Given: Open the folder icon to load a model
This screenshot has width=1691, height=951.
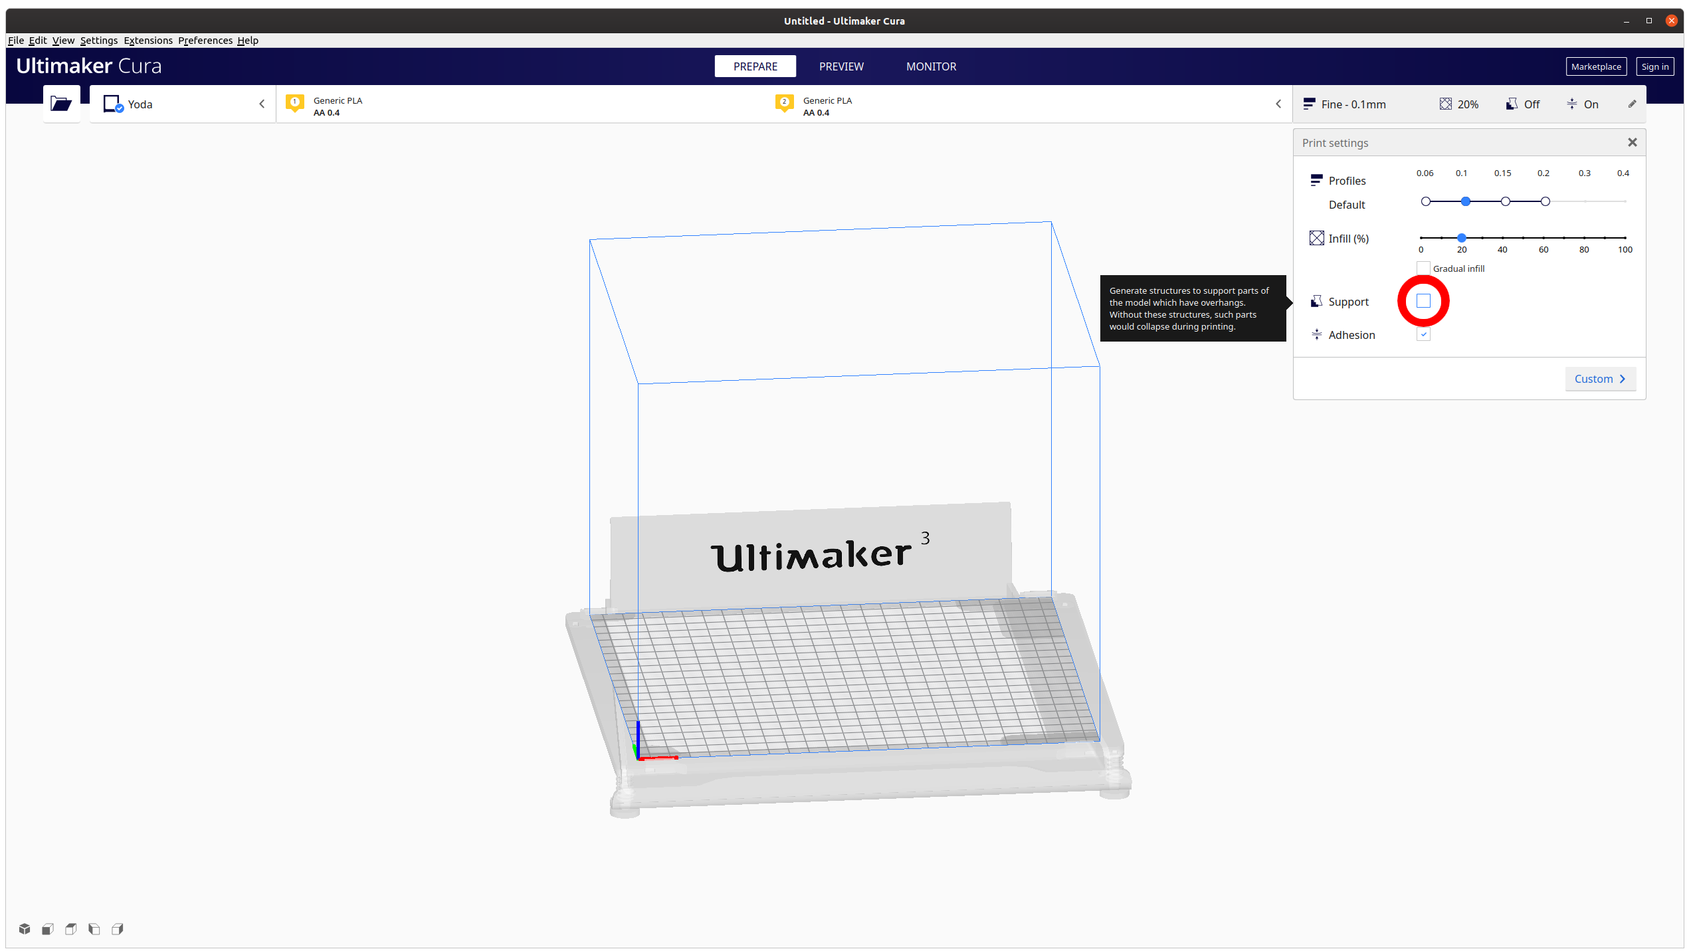Looking at the screenshot, I should (61, 103).
